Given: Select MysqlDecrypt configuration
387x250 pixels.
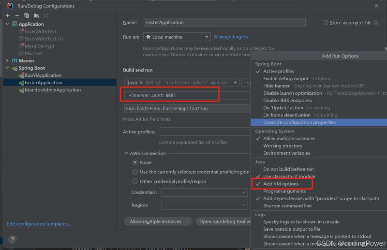Looking at the screenshot, I should point(39,46).
